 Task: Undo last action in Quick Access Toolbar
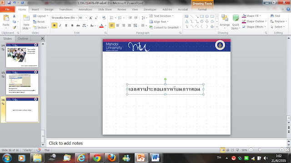coord(14,3)
